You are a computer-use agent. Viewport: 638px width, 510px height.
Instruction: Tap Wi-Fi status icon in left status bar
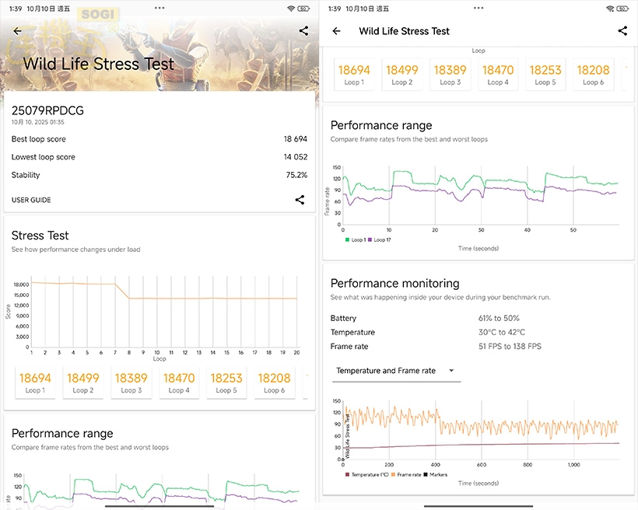(291, 9)
